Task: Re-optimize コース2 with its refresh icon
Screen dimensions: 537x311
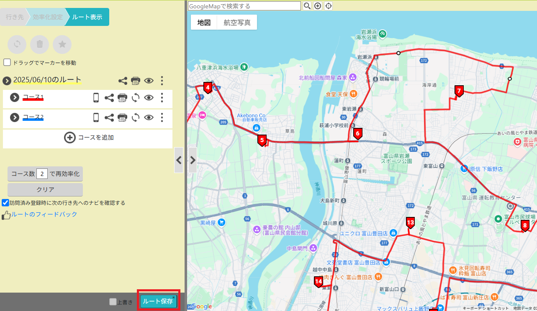Action: pyautogui.click(x=135, y=118)
